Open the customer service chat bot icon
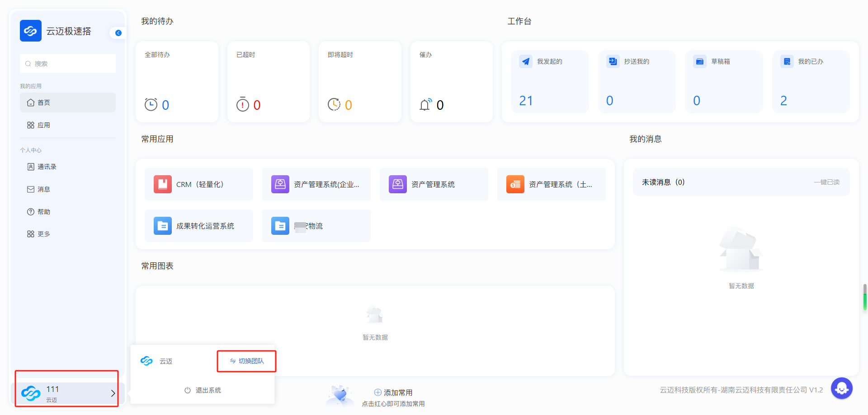Viewport: 868px width, 415px height. [x=841, y=388]
